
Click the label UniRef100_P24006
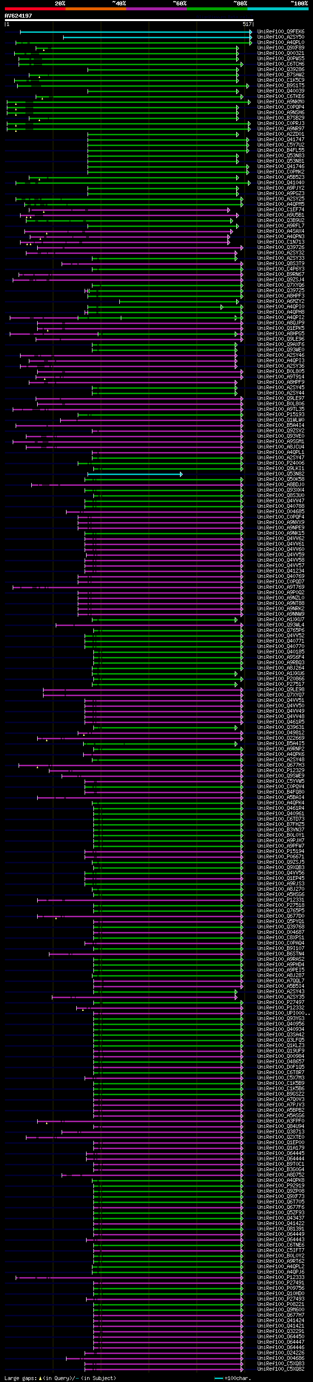(x=281, y=463)
